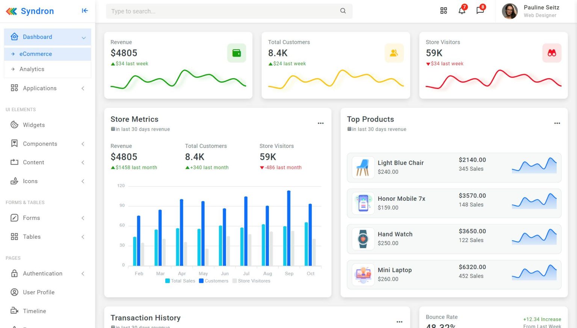Open Store Metrics options via three-dot button
This screenshot has height=328, width=577.
tap(321, 123)
